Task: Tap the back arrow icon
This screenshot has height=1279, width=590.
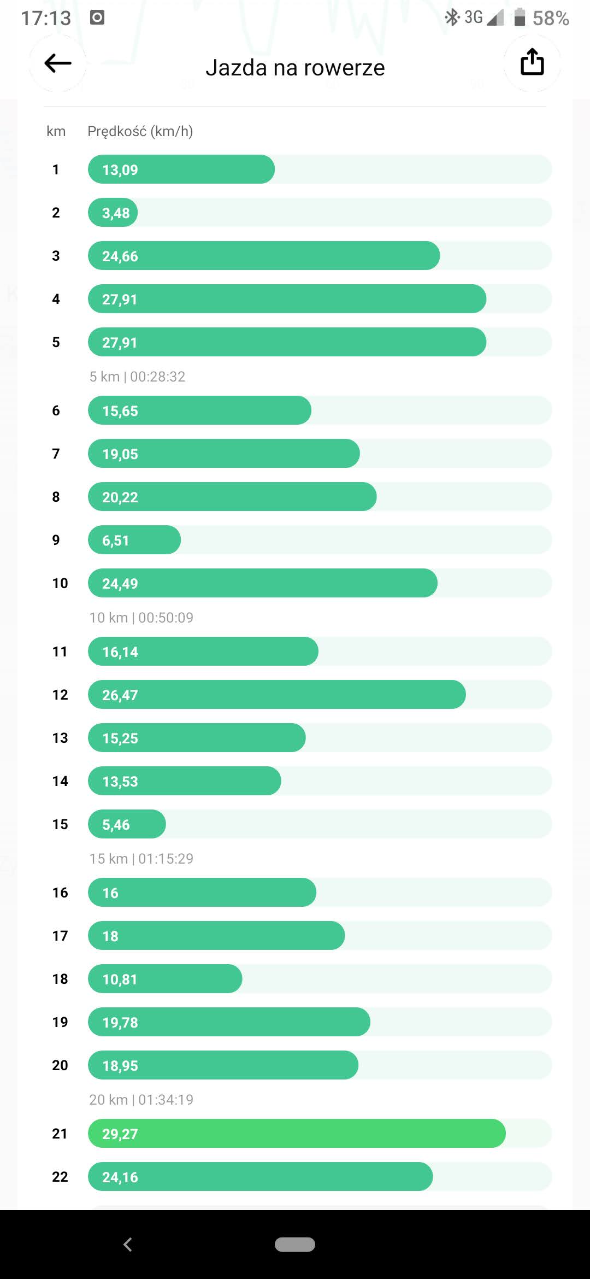Action: 58,63
